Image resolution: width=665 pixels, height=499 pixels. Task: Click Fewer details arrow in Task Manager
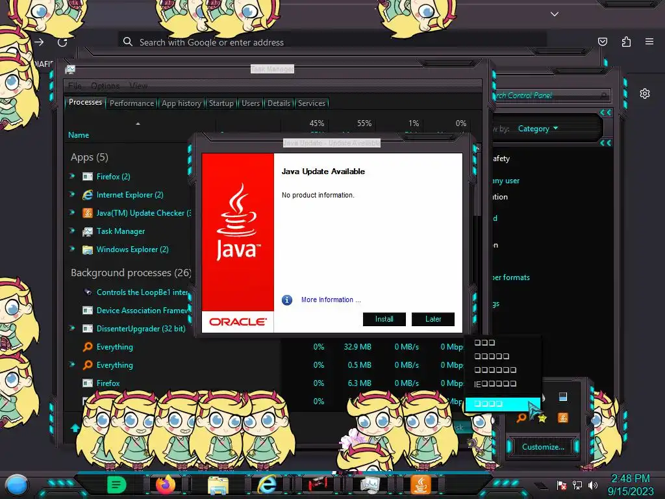tap(75, 428)
